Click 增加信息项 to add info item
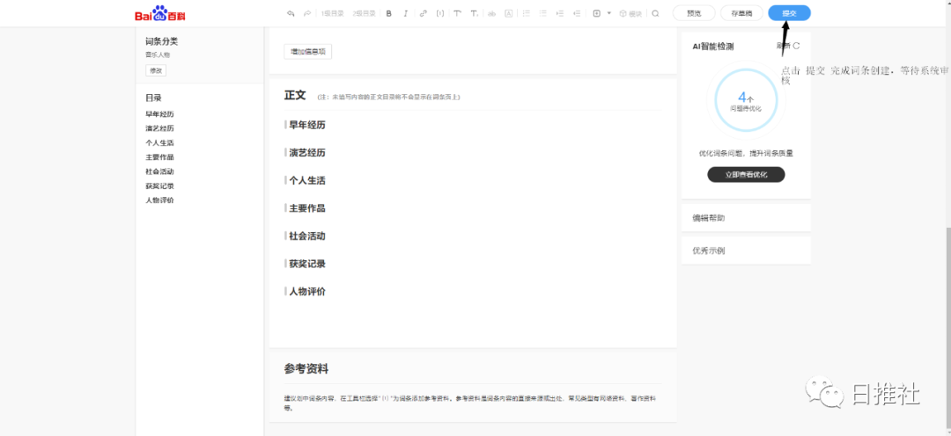Screen dimensions: 951x436 coord(307,52)
